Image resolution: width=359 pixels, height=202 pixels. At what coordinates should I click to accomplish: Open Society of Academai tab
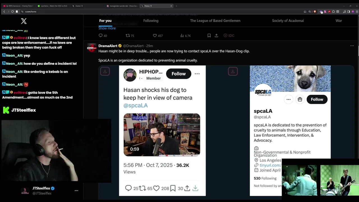288,20
